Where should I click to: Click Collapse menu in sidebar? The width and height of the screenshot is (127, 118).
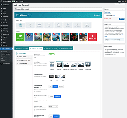tap(6, 63)
